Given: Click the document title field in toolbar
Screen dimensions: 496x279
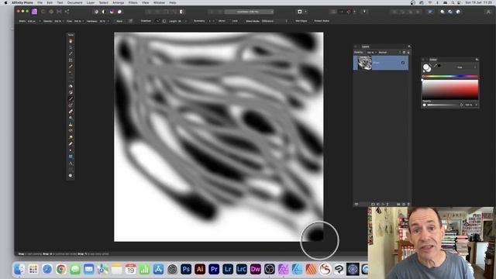Looking at the screenshot, I should pyautogui.click(x=249, y=12).
